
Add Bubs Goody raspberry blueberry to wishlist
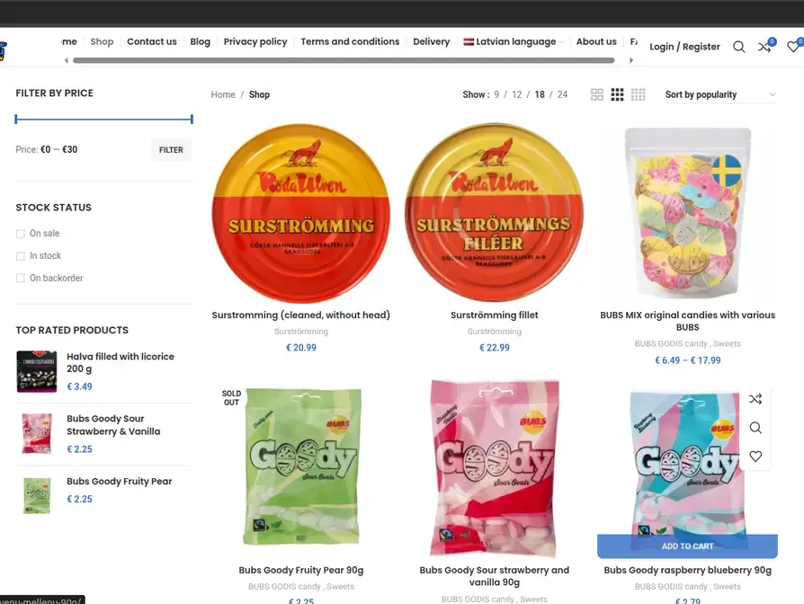(755, 456)
